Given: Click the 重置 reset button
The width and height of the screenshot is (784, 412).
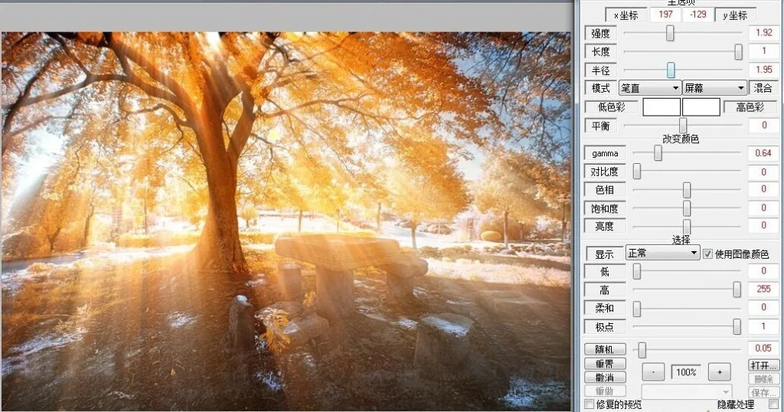Looking at the screenshot, I should click(x=605, y=364).
